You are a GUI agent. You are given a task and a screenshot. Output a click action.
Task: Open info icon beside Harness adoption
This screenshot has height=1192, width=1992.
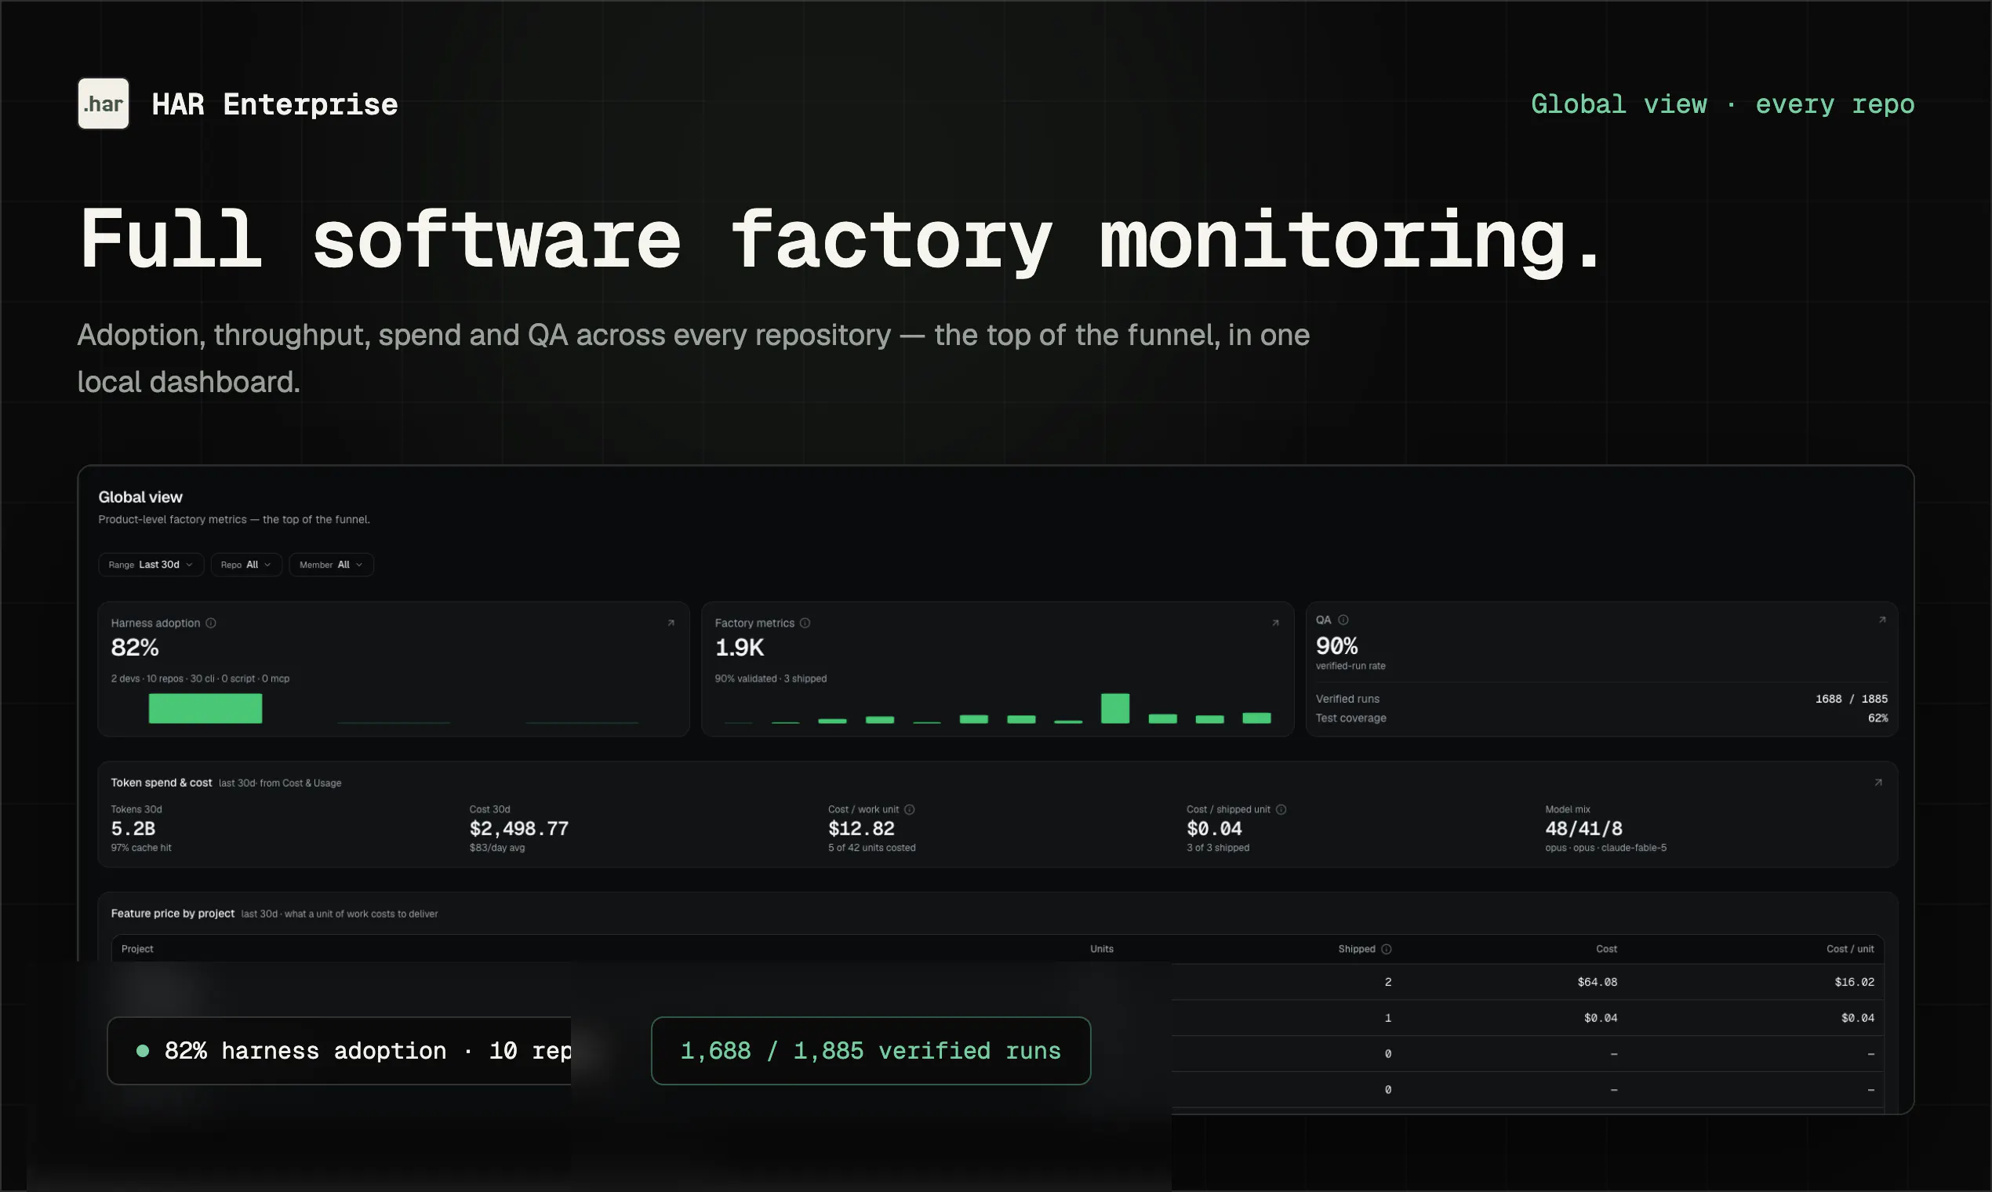point(210,623)
